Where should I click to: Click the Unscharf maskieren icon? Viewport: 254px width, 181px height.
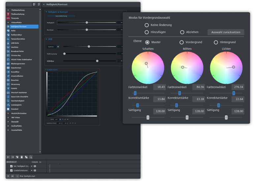8,92
